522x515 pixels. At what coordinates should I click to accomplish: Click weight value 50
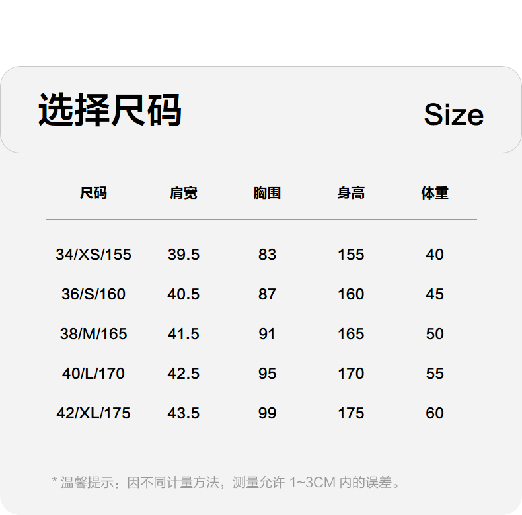[435, 334]
